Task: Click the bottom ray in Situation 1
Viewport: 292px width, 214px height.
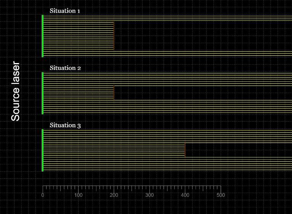Action: coord(168,55)
